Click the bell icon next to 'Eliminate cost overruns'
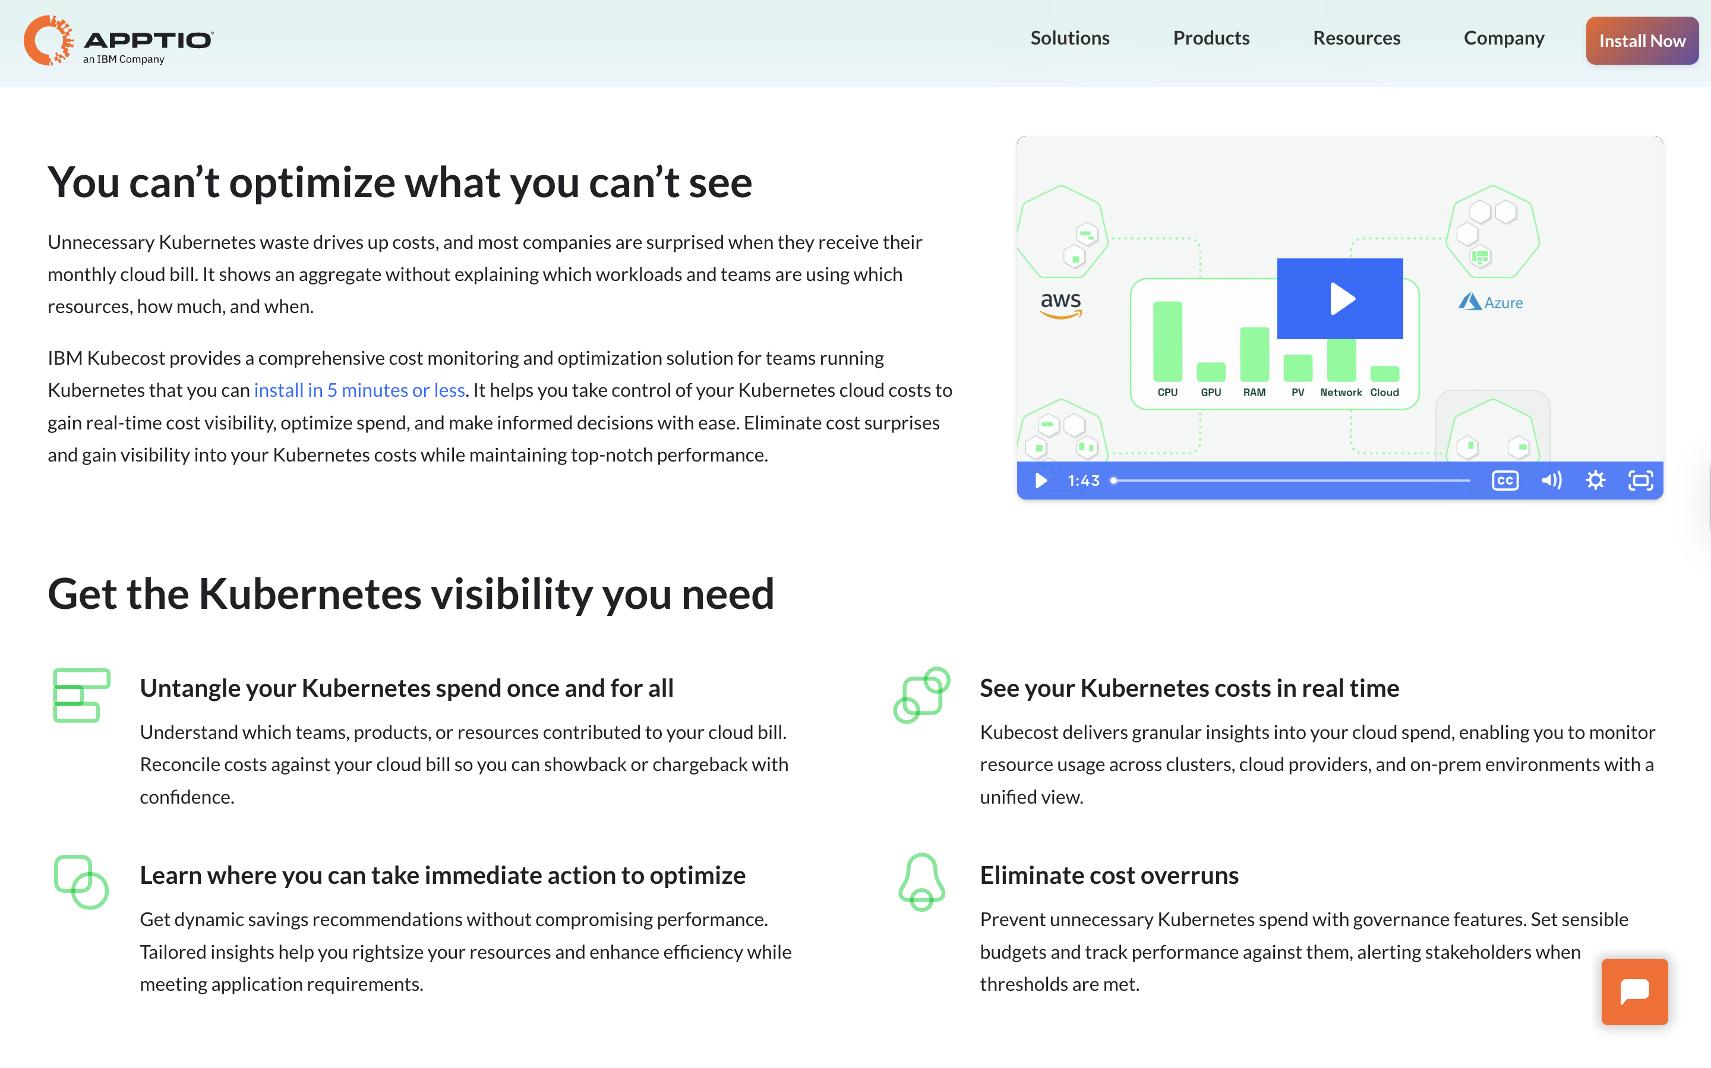This screenshot has height=1068, width=1711. (921, 881)
